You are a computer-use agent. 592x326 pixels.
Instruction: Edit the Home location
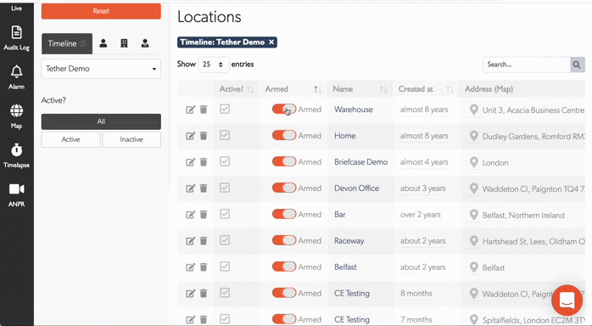190,136
